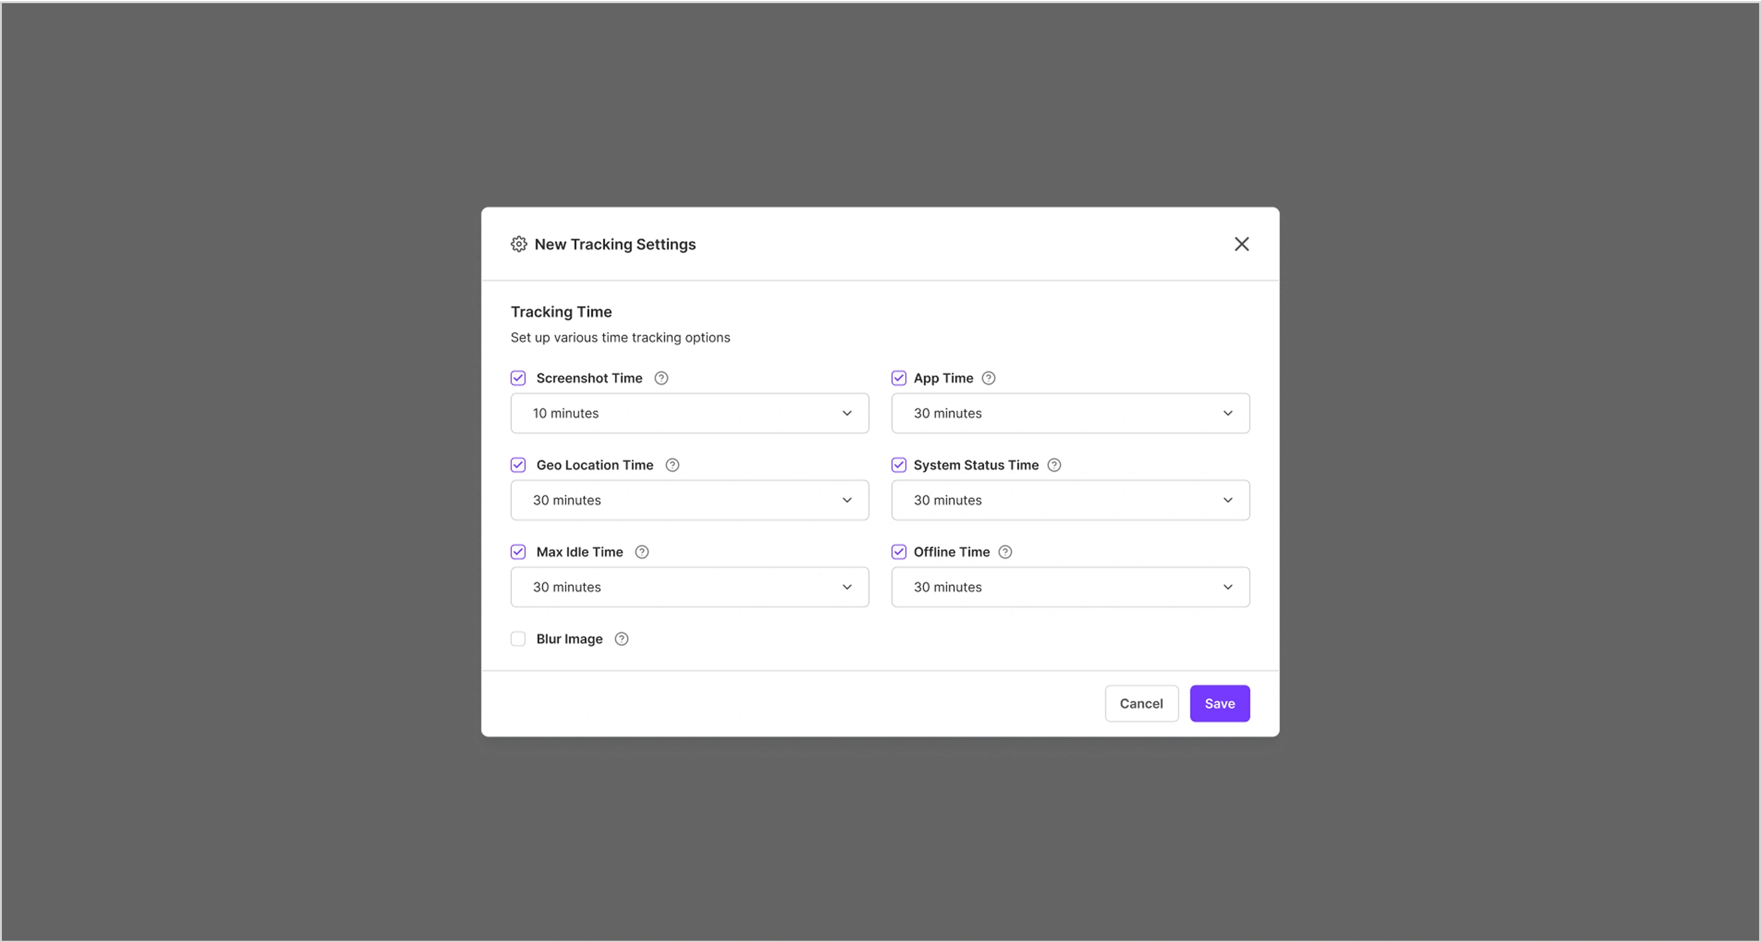This screenshot has width=1761, height=942.
Task: Open the Geo Location Time interval dropdown
Action: coord(690,499)
